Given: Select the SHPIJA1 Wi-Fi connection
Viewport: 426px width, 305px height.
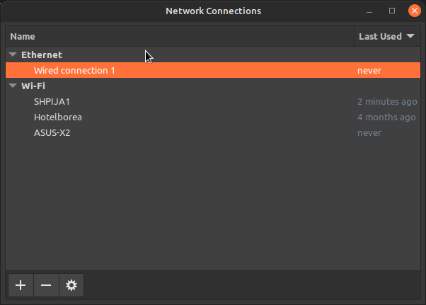Looking at the screenshot, I should (x=213, y=102).
